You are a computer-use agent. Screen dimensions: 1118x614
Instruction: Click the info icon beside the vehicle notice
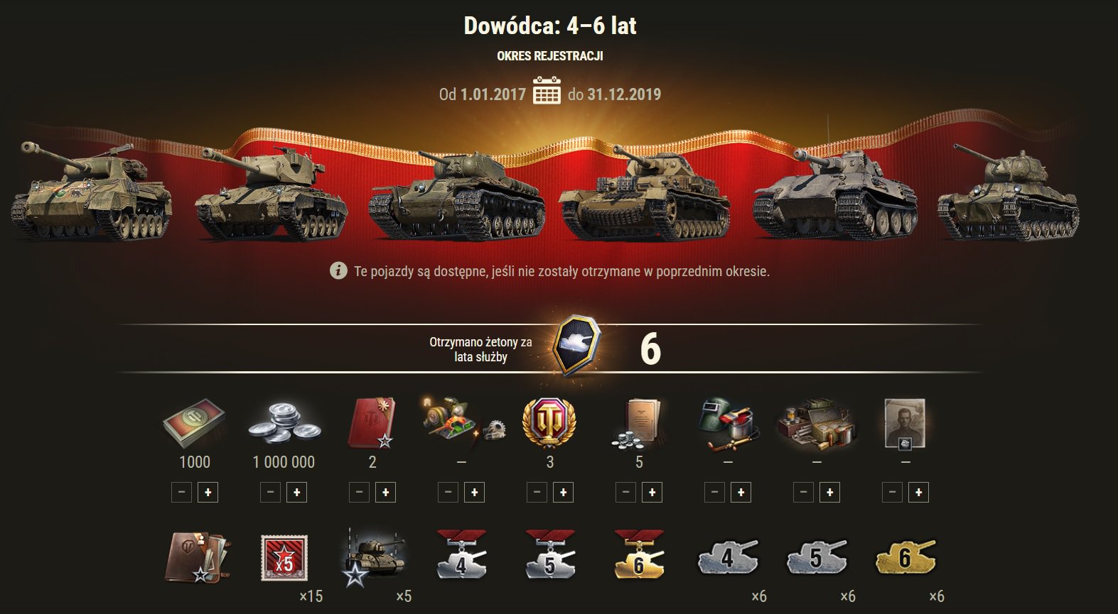(x=339, y=271)
